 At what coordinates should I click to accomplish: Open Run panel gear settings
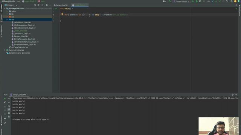(233, 95)
